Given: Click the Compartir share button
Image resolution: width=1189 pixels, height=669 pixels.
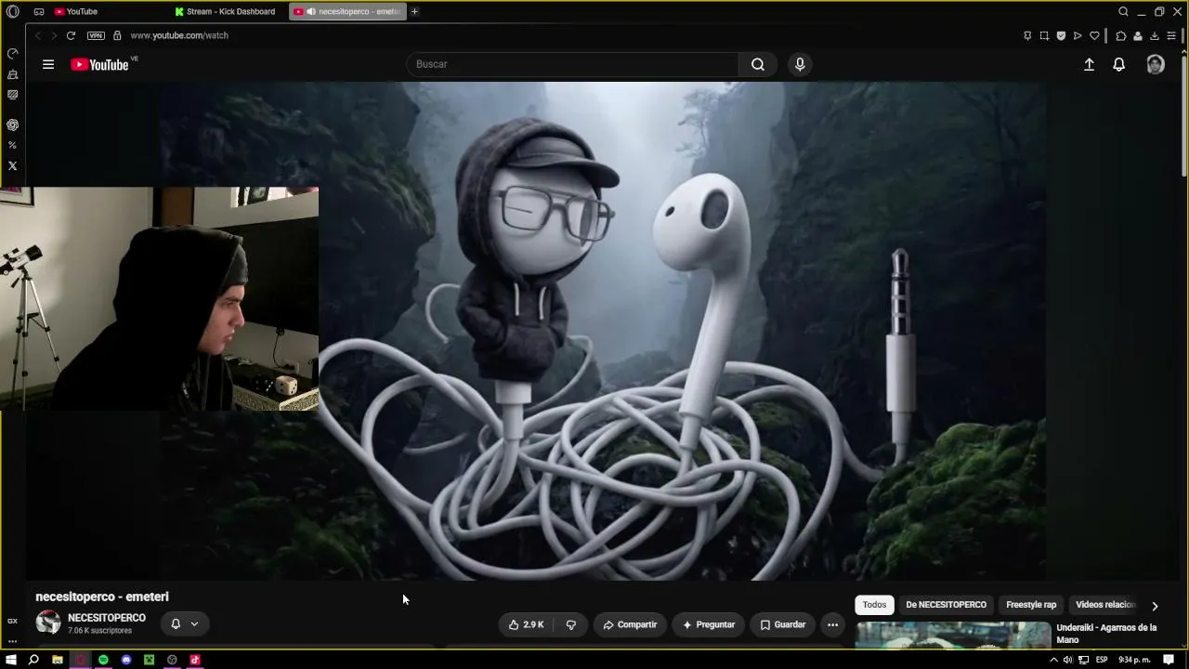Looking at the screenshot, I should (x=630, y=624).
